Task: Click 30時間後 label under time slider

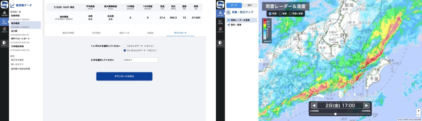Action: pos(366,111)
